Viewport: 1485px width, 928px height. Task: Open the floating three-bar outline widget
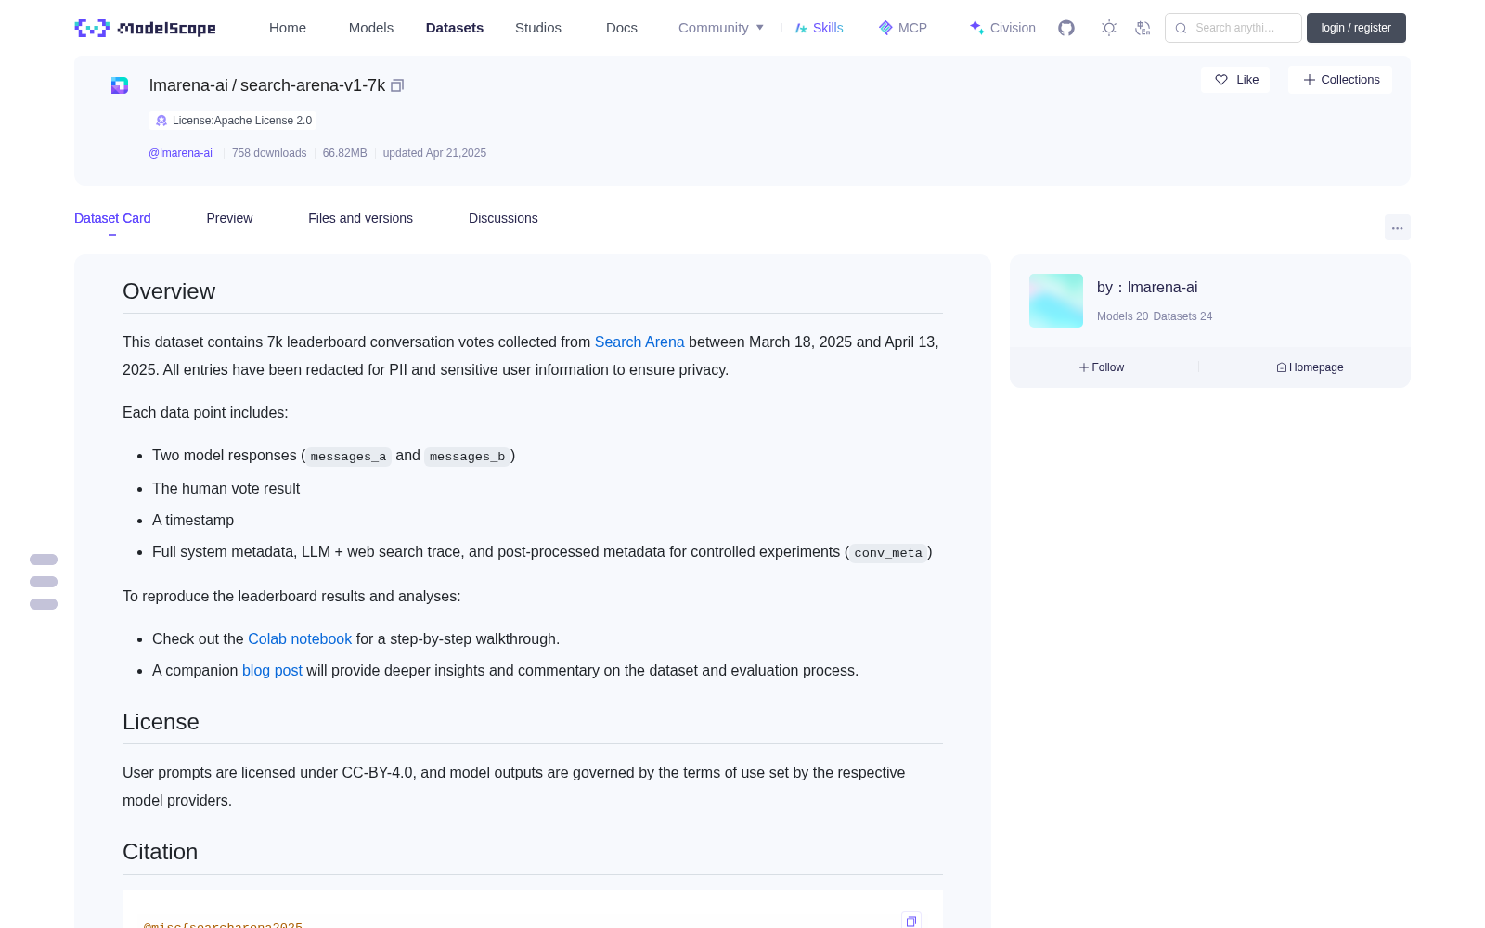coord(44,582)
